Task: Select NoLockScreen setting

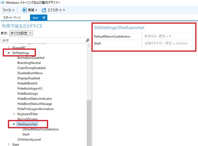Action: 28,119
